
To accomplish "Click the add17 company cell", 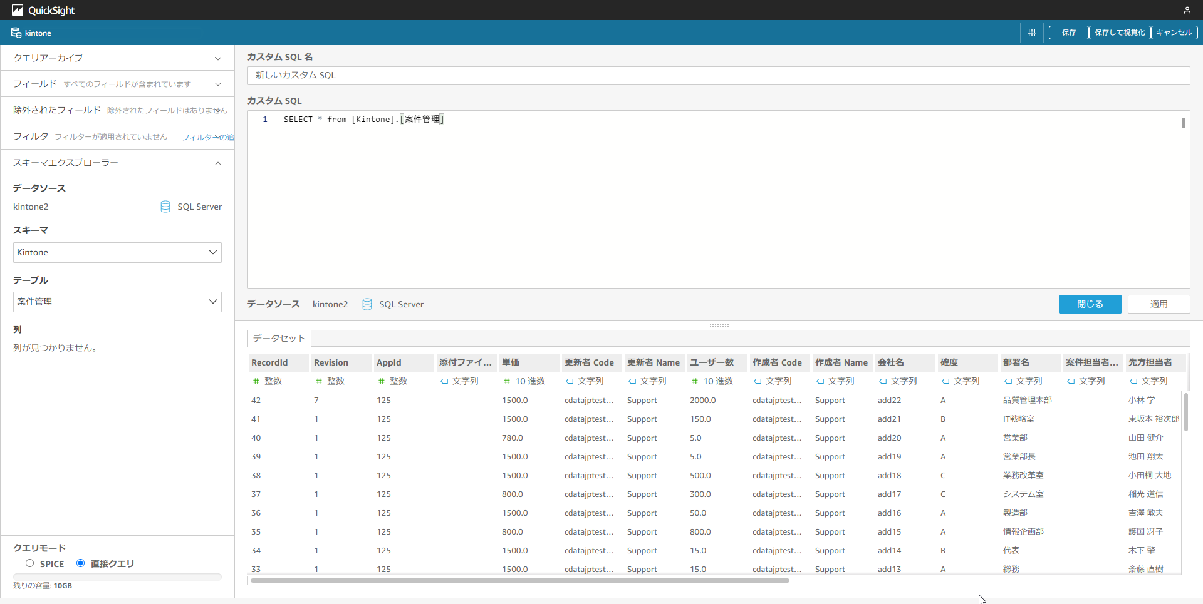I will click(x=889, y=494).
